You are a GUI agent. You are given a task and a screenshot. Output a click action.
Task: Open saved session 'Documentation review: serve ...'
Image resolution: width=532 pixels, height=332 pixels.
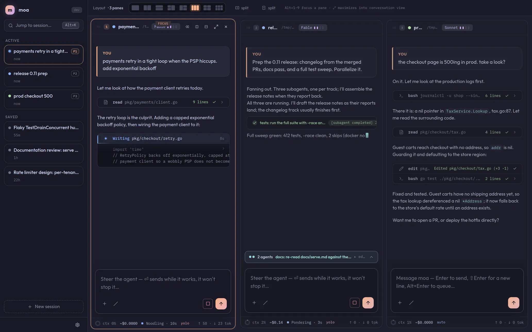(x=44, y=153)
